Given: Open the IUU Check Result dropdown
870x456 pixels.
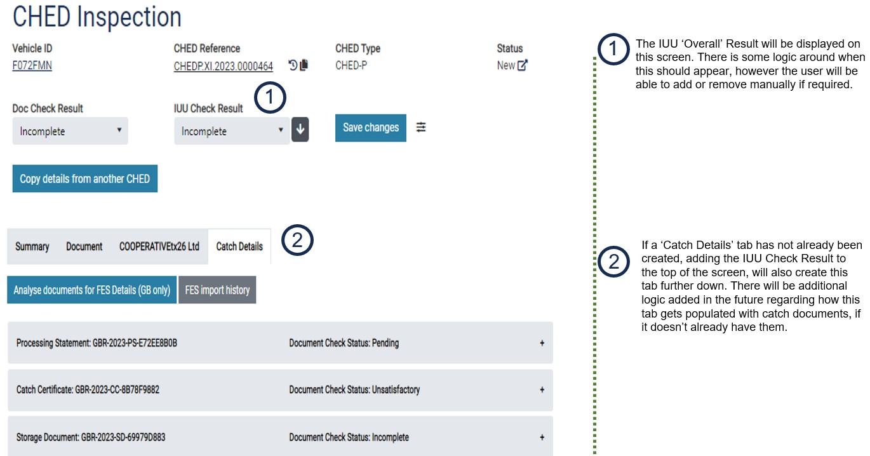Looking at the screenshot, I should (232, 131).
